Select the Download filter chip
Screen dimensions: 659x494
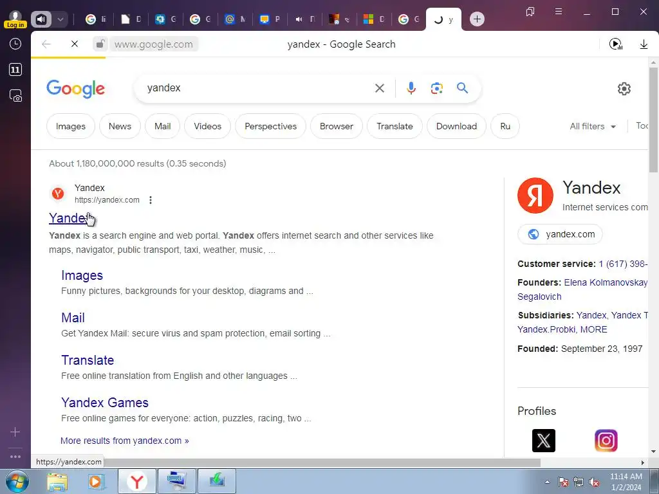(456, 126)
